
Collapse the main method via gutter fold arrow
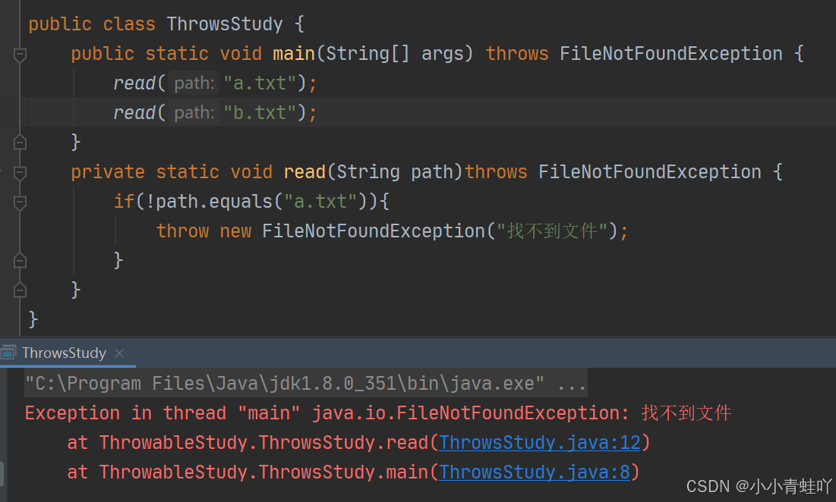(x=20, y=54)
